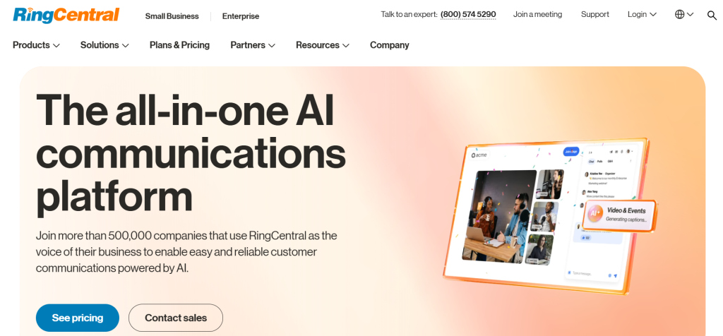Open the Partners dropdown menu

coord(253,45)
